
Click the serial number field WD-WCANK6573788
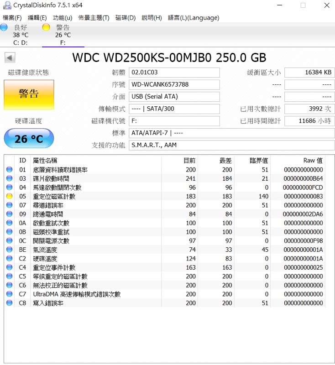[x=174, y=85]
